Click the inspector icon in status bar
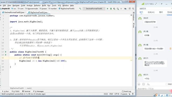Viewport: 172px width, 97px height. tap(133, 94)
